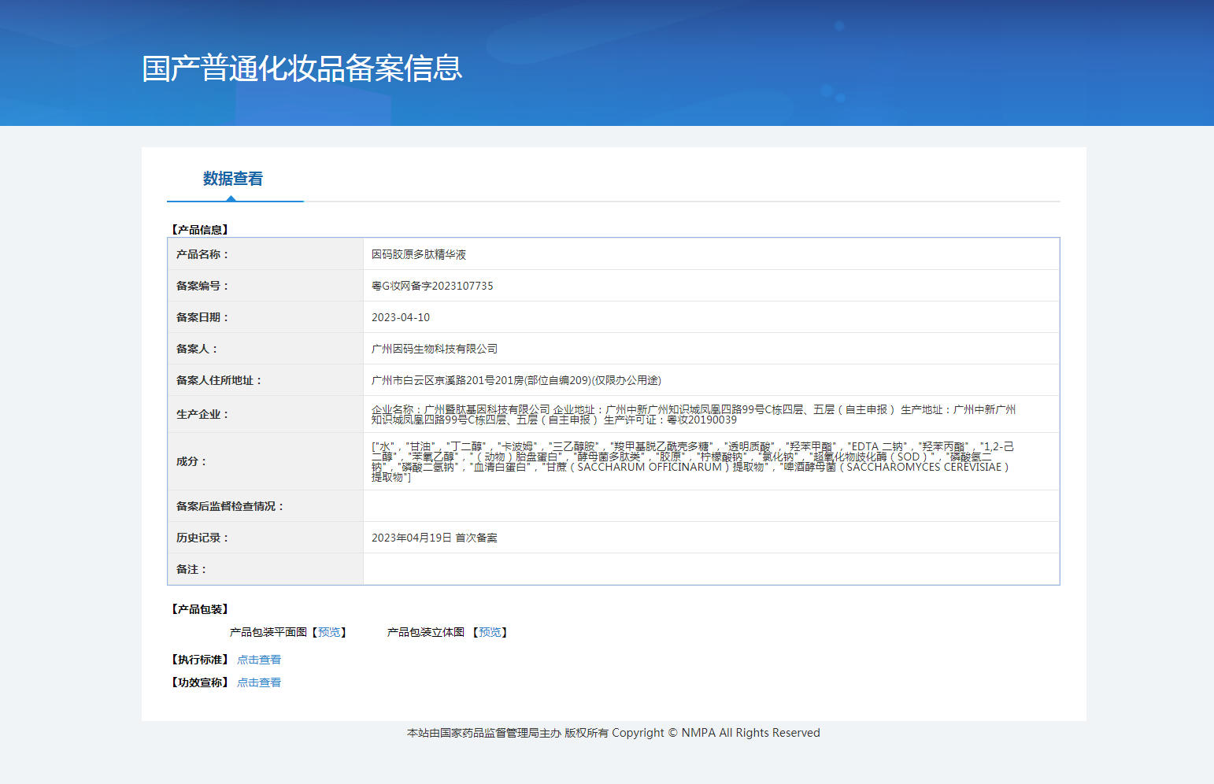The height and width of the screenshot is (784, 1214).
Task: Click the 【功效宣称】 label
Action: pyautogui.click(x=200, y=682)
